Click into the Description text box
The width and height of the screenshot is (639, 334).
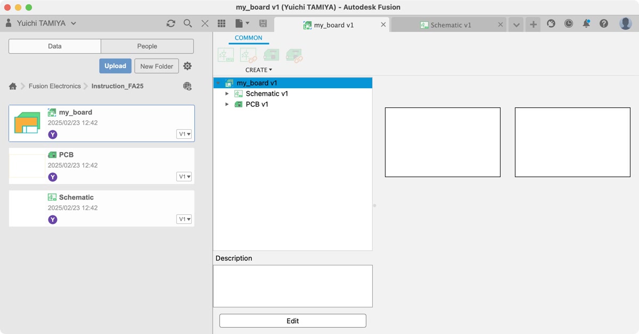[293, 286]
